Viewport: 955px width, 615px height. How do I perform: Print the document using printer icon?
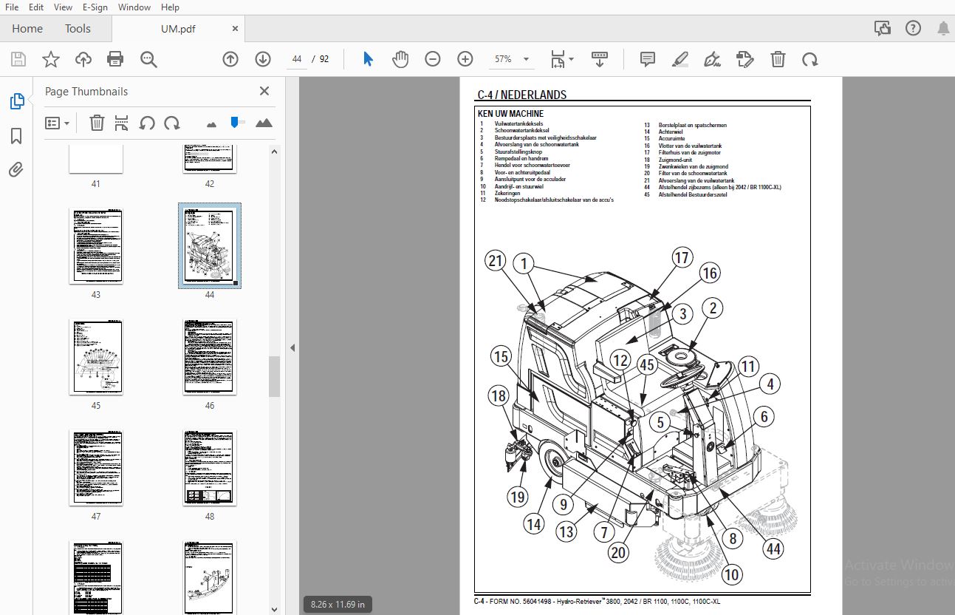(x=115, y=59)
